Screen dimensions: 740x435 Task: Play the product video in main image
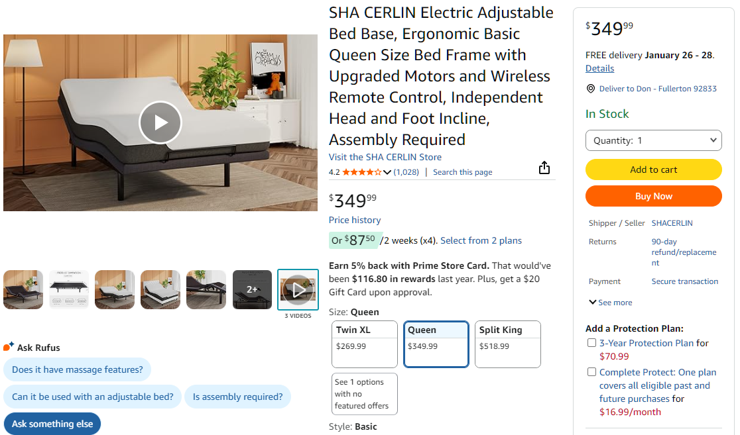[160, 122]
